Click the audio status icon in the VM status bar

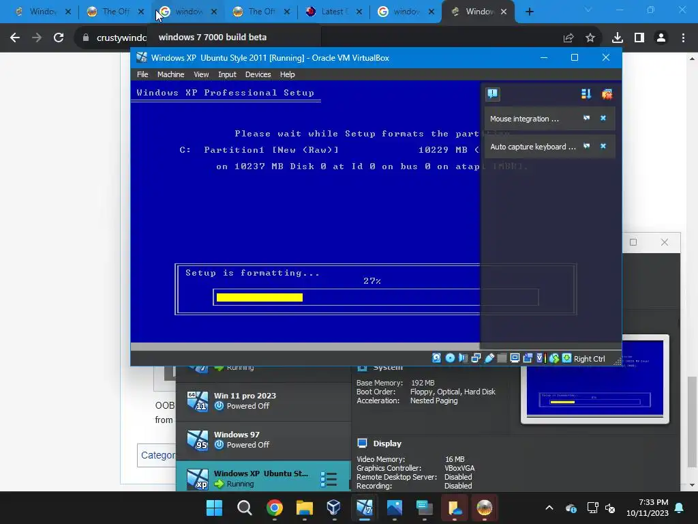click(463, 358)
